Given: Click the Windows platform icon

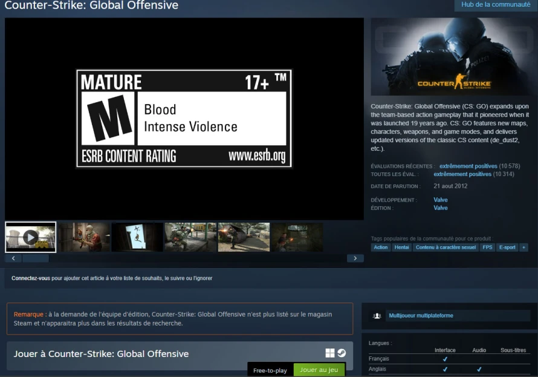Looking at the screenshot, I should [329, 353].
